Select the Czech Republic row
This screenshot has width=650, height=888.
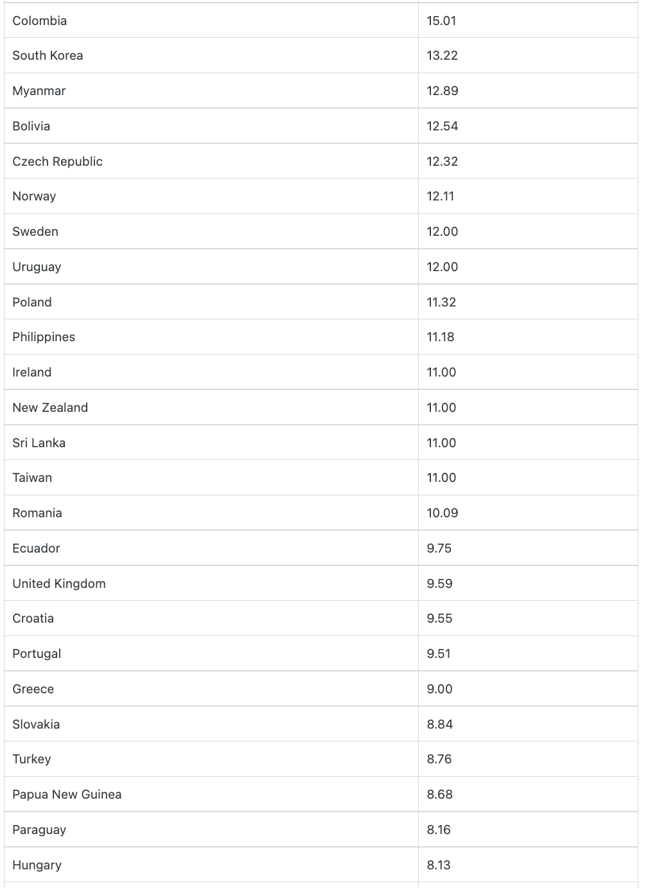pos(321,161)
